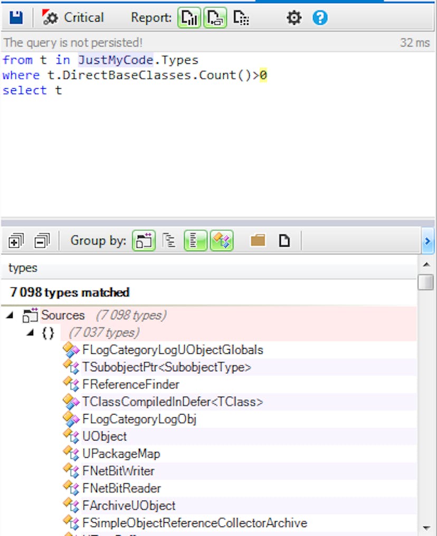The width and height of the screenshot is (437, 536).
Task: Collapse all results with minus icon
Action: (x=42, y=241)
